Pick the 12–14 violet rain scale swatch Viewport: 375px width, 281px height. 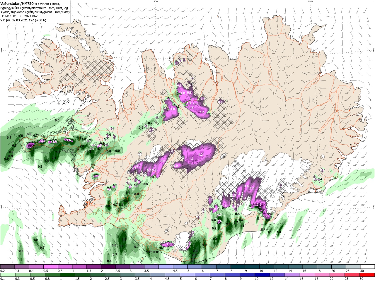click(277, 275)
